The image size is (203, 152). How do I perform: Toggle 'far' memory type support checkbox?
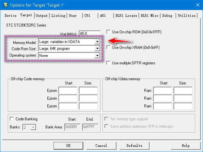pos(106,119)
